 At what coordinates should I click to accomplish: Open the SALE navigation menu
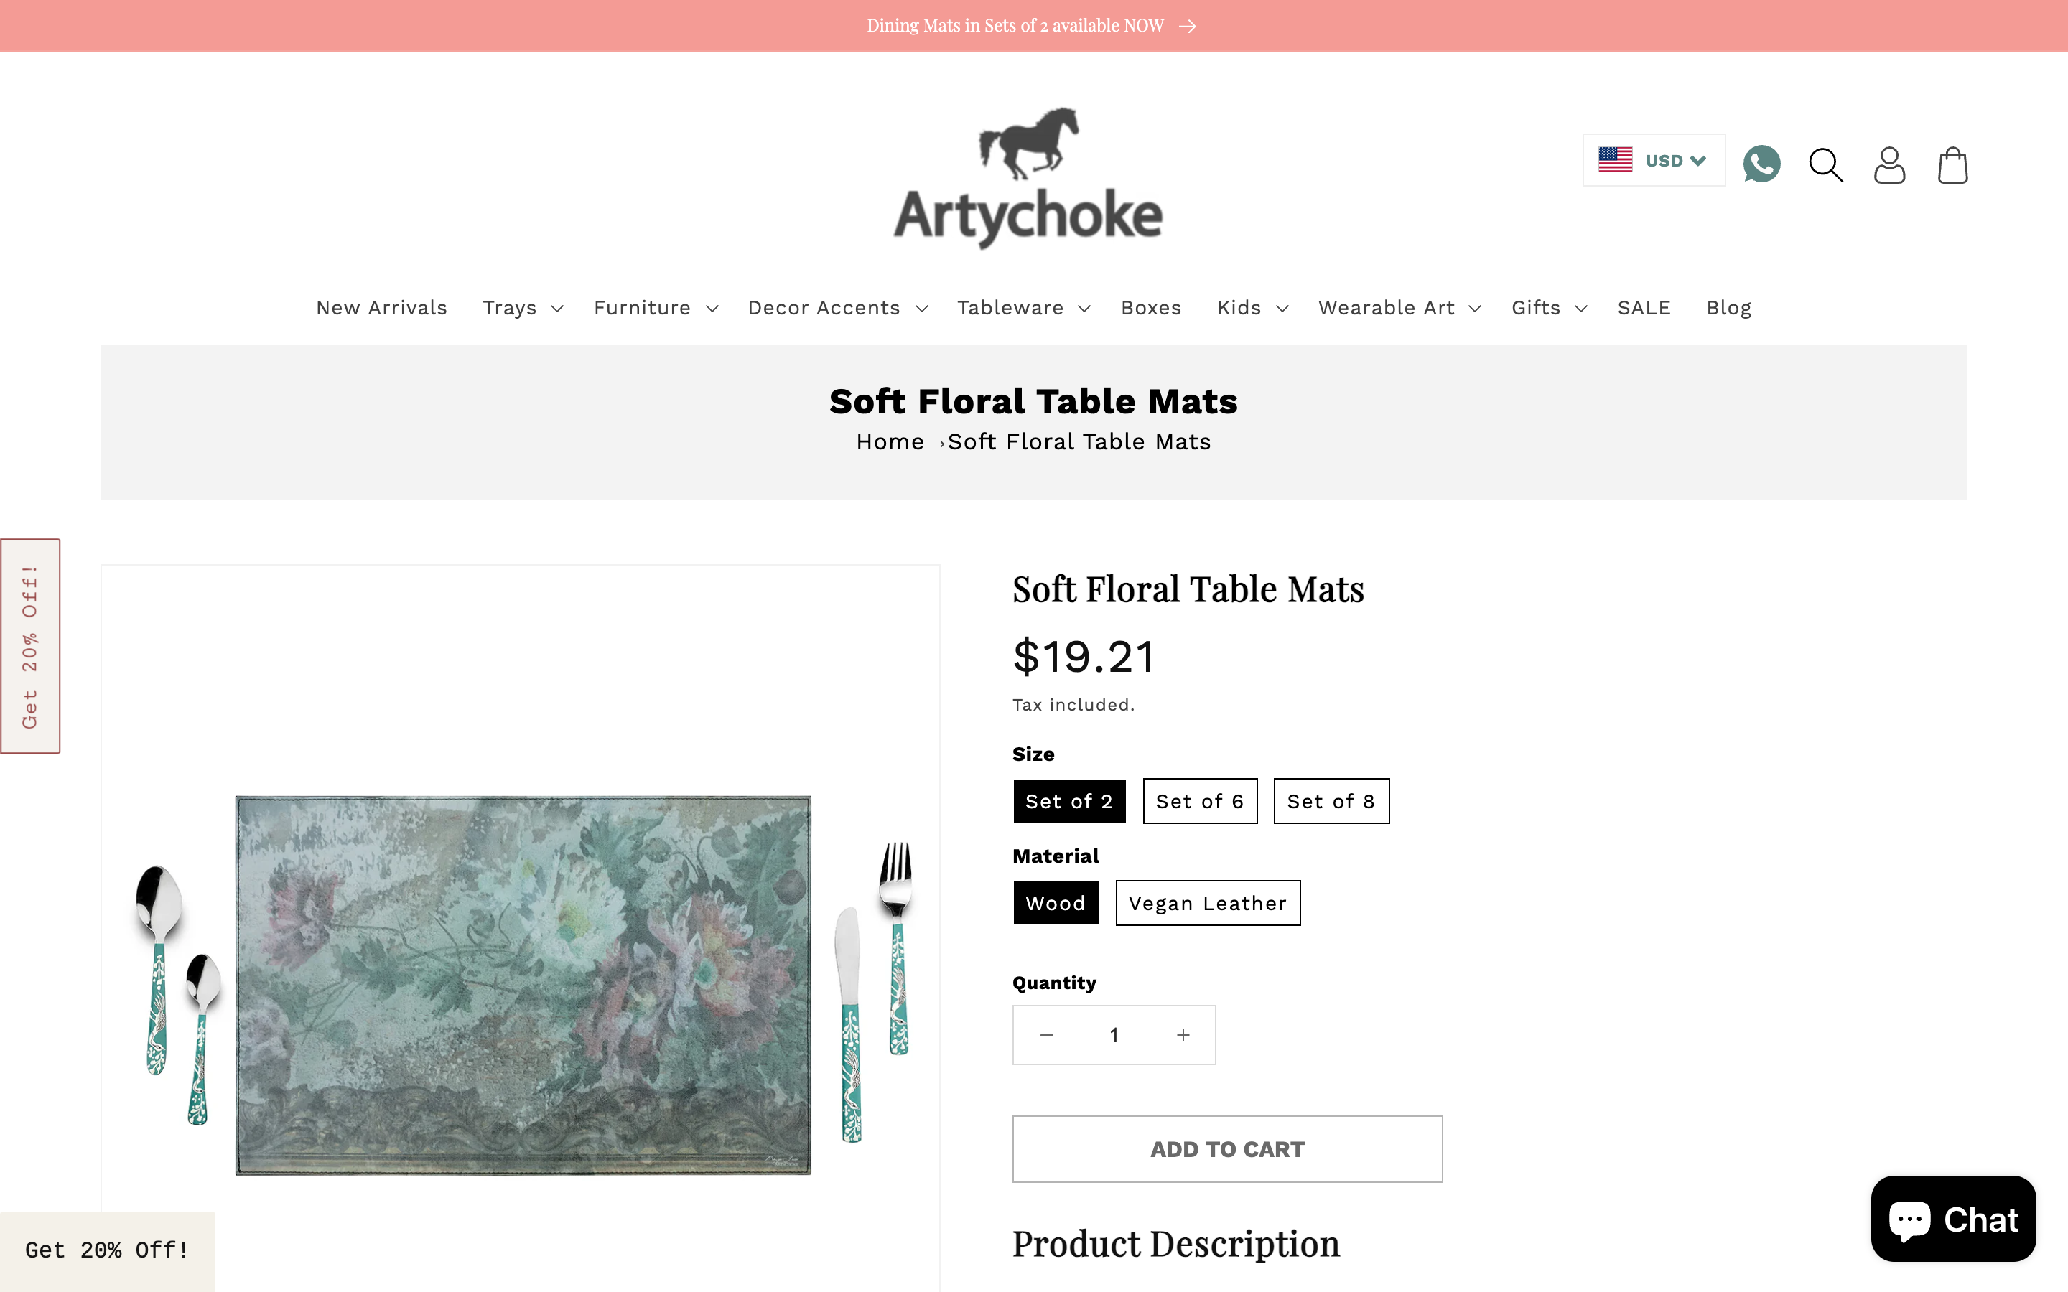(x=1644, y=308)
